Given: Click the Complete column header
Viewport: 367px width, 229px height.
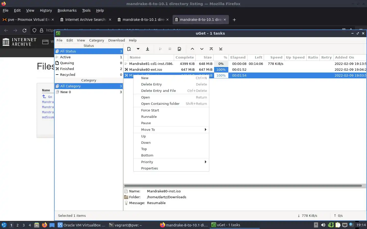Looking at the screenshot, I should coord(185,57).
